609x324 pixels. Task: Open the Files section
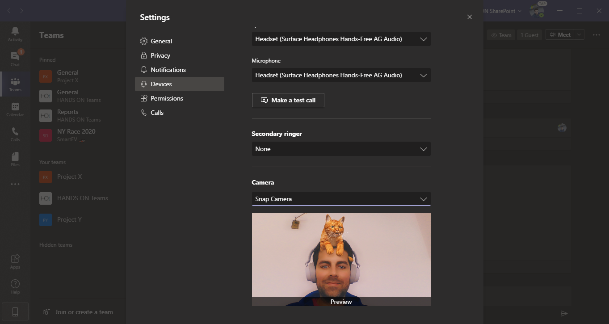click(15, 159)
